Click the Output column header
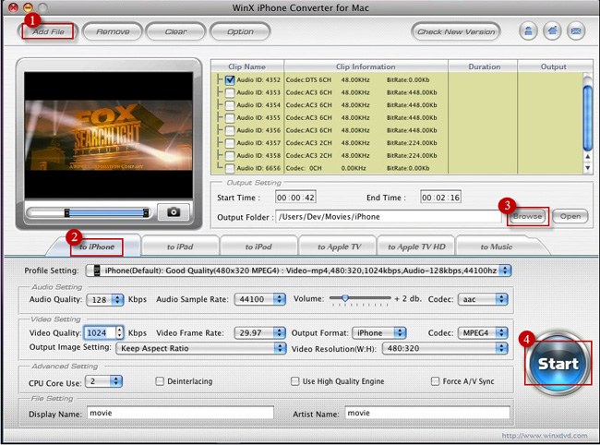600x445 pixels. coord(553,66)
